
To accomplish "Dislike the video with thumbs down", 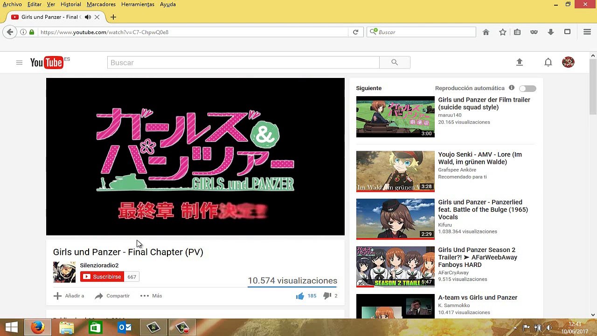I will pos(327,296).
